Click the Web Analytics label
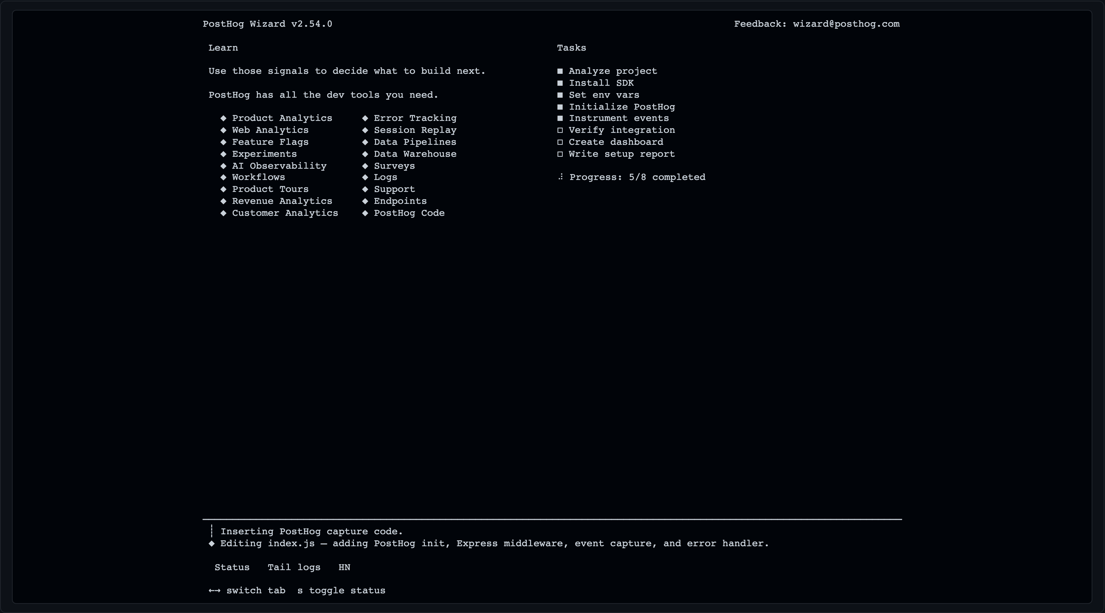 (270, 130)
